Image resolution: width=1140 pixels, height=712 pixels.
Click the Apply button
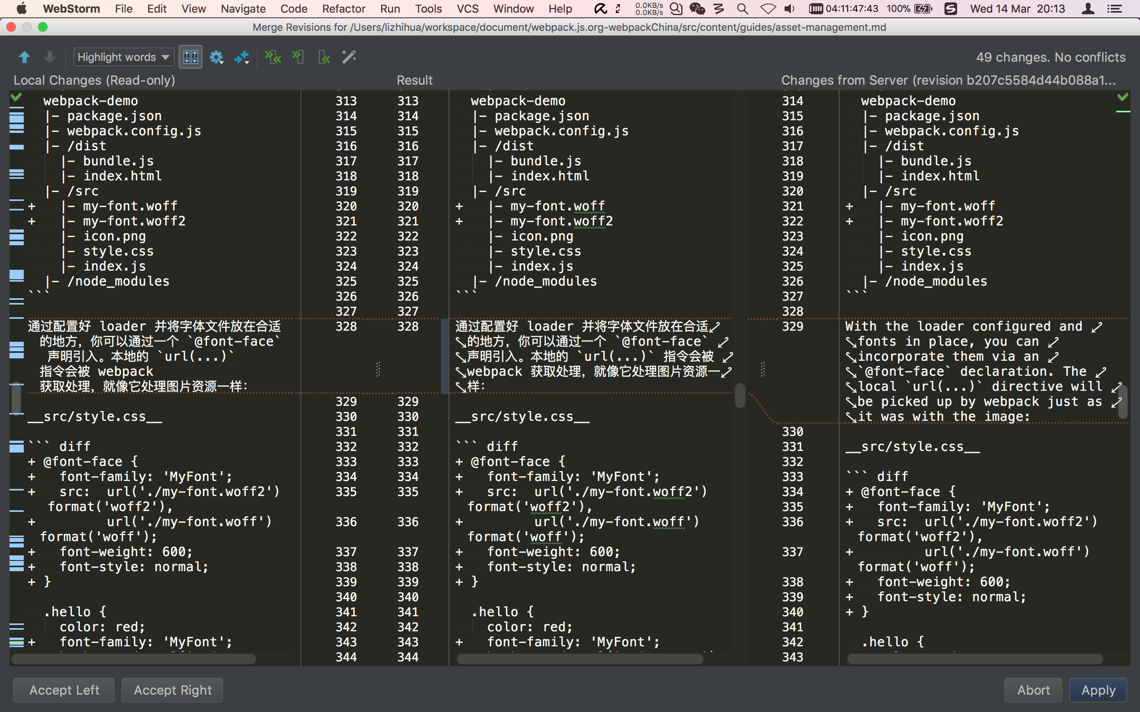[x=1098, y=690]
